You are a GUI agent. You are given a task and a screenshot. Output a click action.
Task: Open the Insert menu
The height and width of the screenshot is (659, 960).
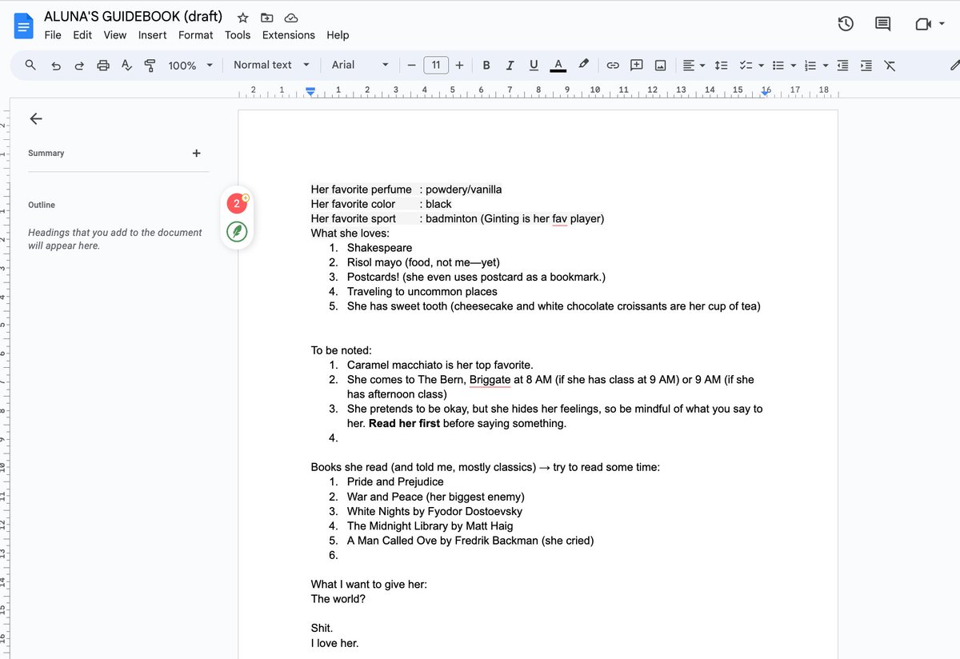(153, 35)
